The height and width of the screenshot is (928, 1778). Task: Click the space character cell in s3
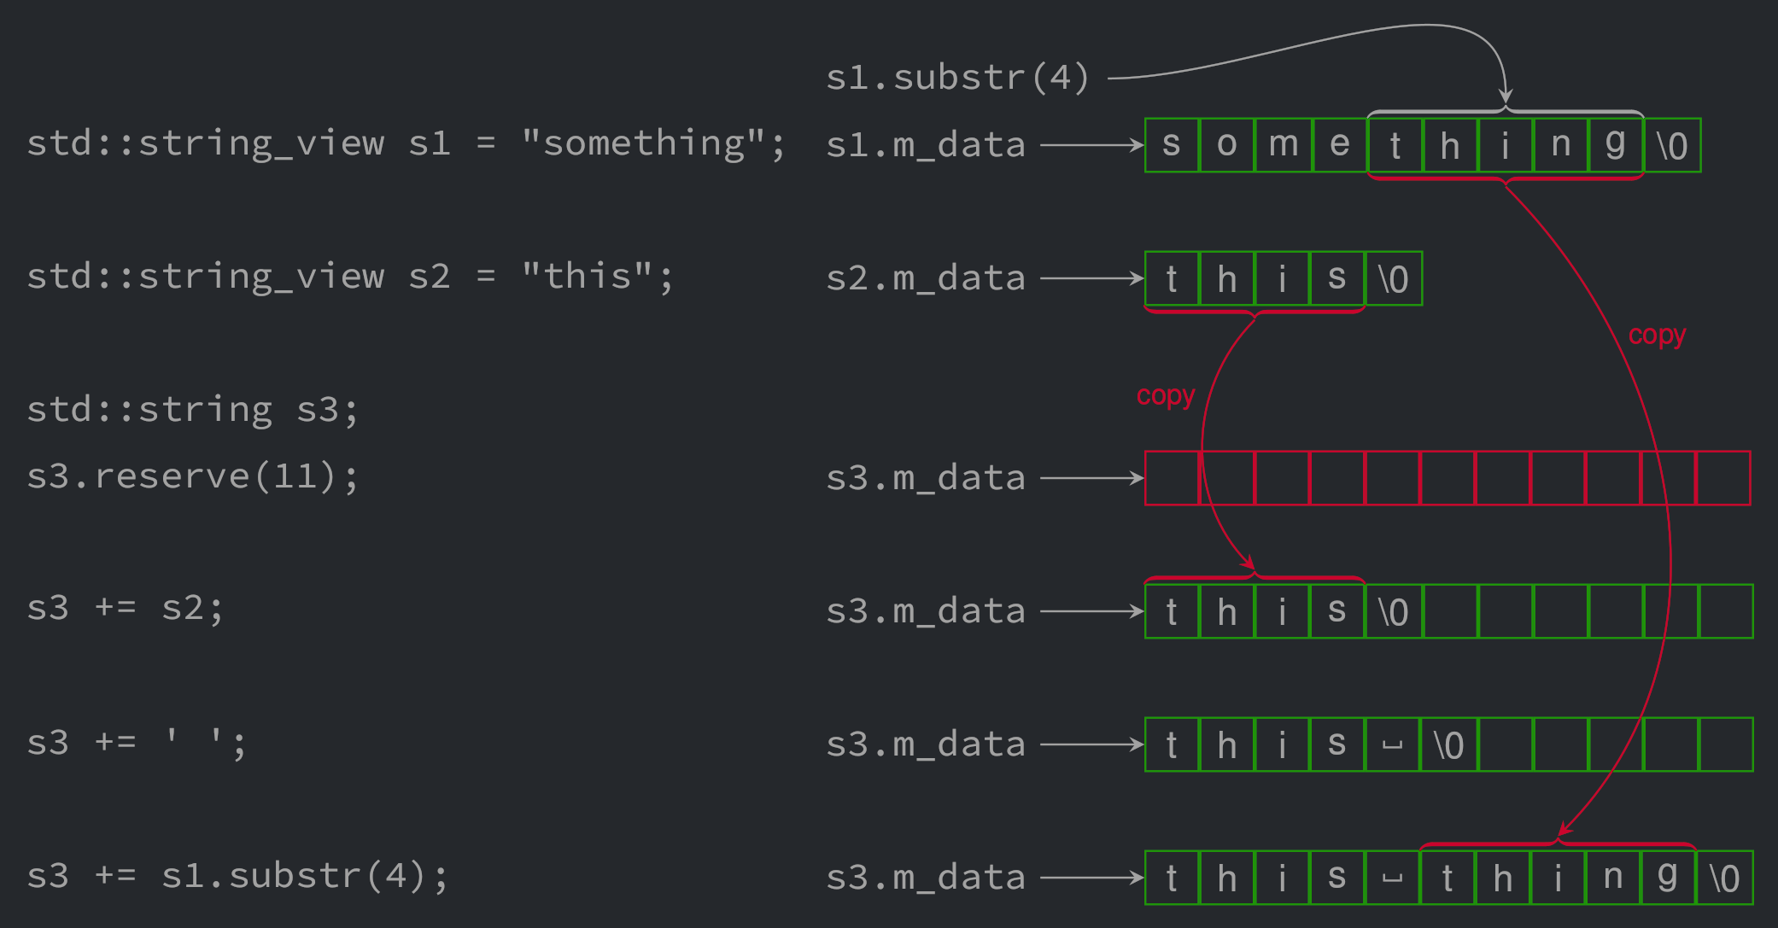[1394, 744]
